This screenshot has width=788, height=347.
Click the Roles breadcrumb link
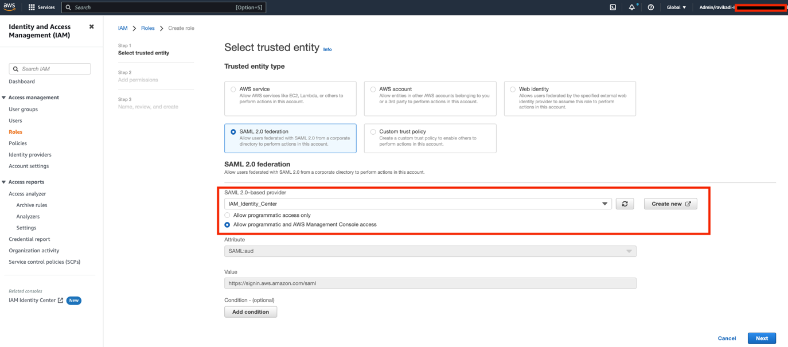(148, 28)
